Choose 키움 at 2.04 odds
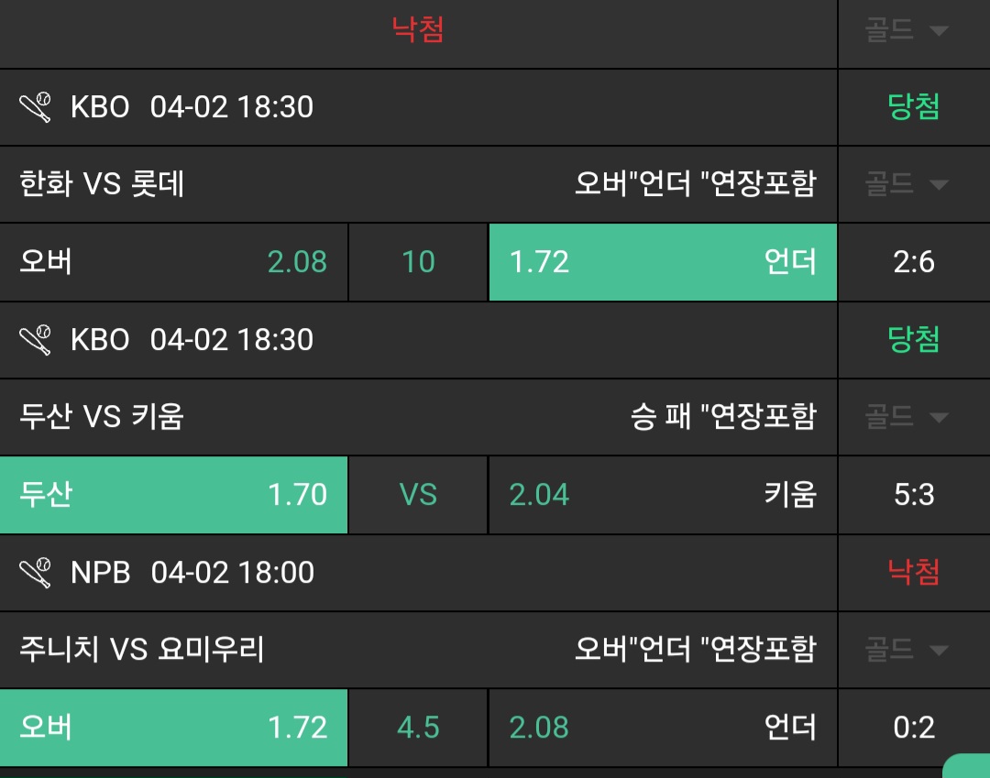Viewport: 990px width, 778px height. click(662, 495)
